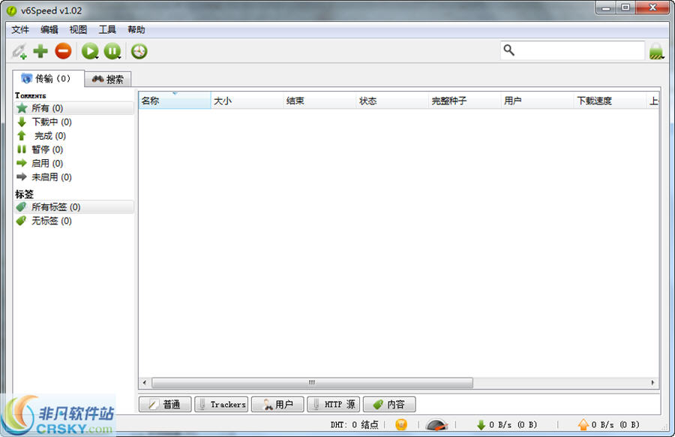Screen dimensions: 675x437
Task: Open the Trackers panel at the bottom
Action: pos(220,404)
